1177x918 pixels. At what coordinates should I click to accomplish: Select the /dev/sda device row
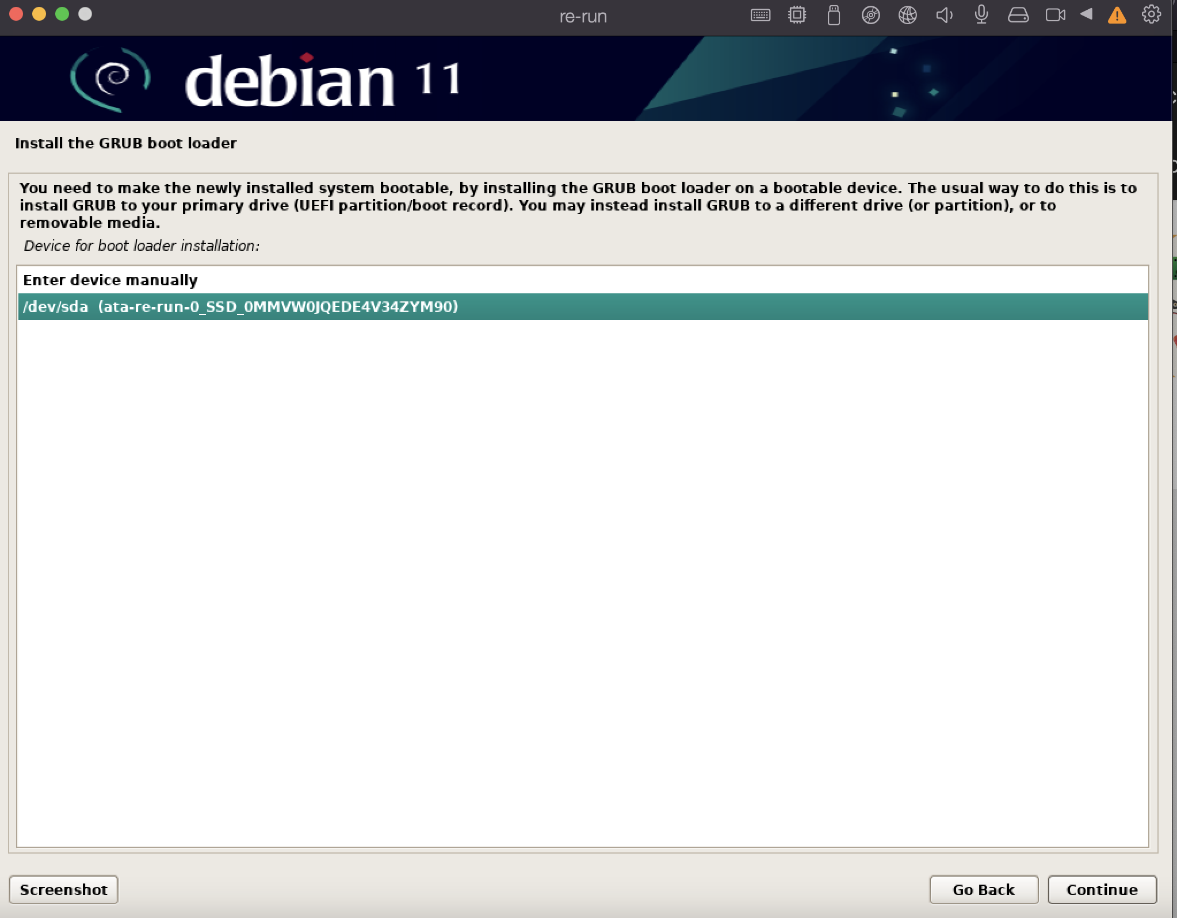click(583, 307)
